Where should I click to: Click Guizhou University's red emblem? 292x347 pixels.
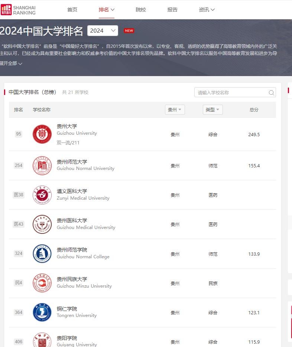(42, 134)
